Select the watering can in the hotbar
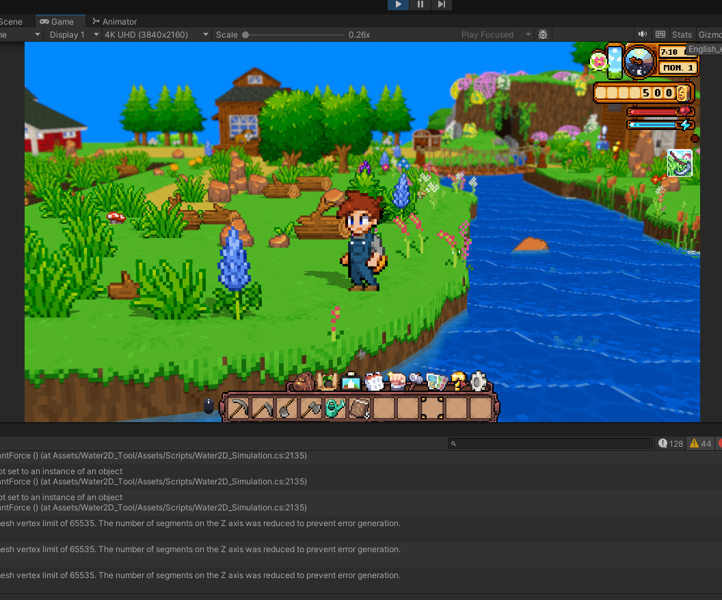This screenshot has width=722, height=600. click(334, 408)
